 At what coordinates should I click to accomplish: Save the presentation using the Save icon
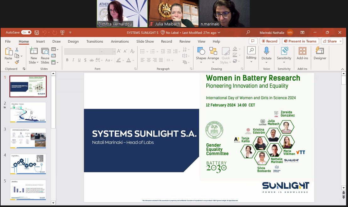pyautogui.click(x=37, y=33)
